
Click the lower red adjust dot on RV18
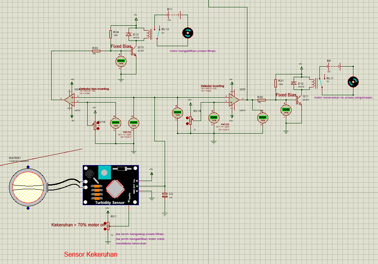click(187, 123)
